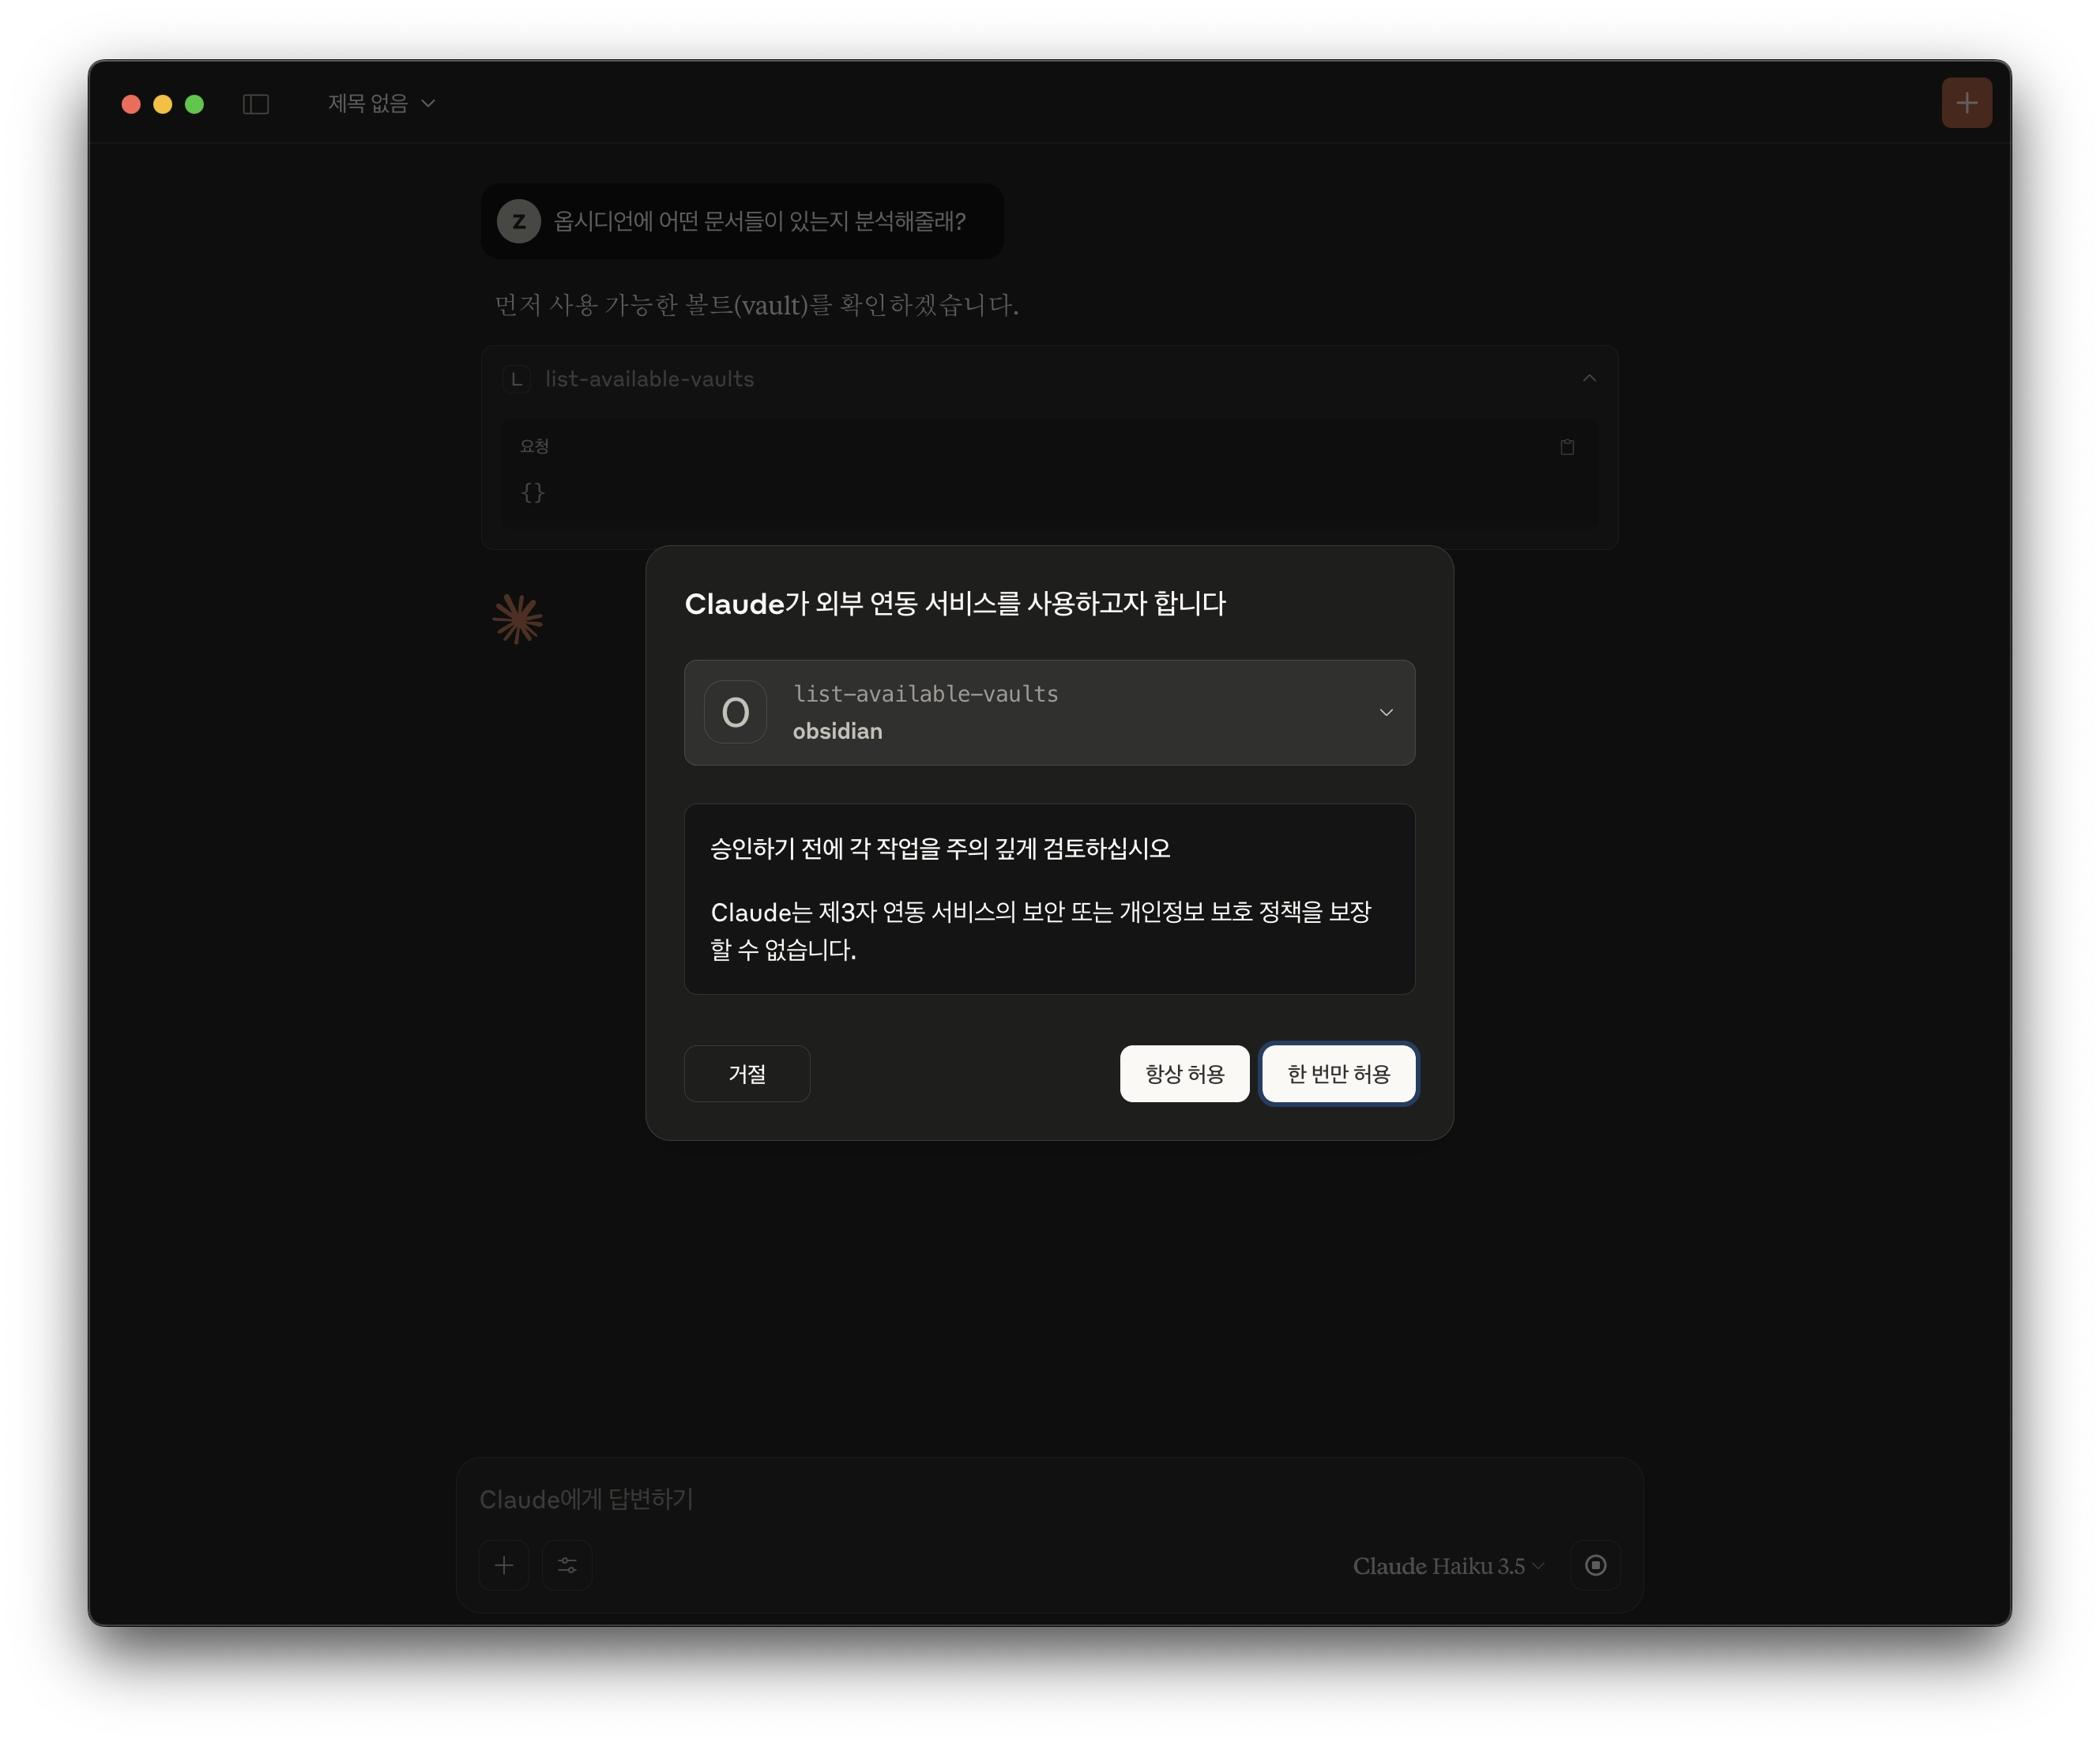The width and height of the screenshot is (2100, 1743).
Task: Click the 승인하기 전에 warning heading
Action: [940, 848]
